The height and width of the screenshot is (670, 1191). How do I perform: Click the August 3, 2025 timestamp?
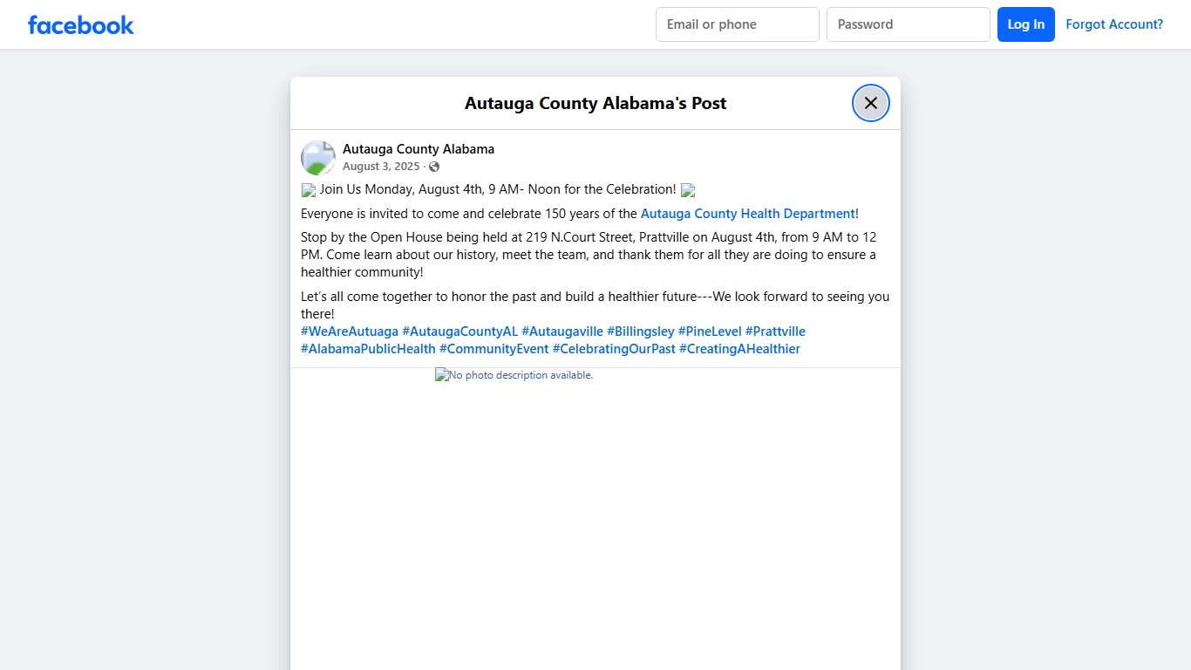pyautogui.click(x=381, y=167)
